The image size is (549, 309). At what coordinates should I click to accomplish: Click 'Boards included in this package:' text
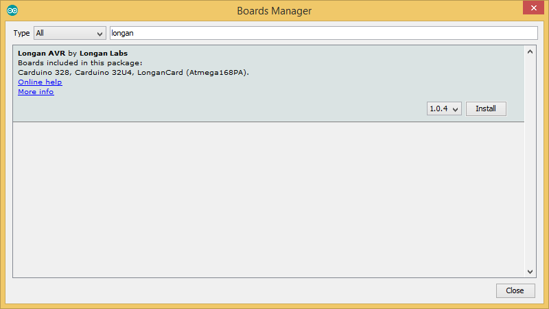[x=80, y=63]
